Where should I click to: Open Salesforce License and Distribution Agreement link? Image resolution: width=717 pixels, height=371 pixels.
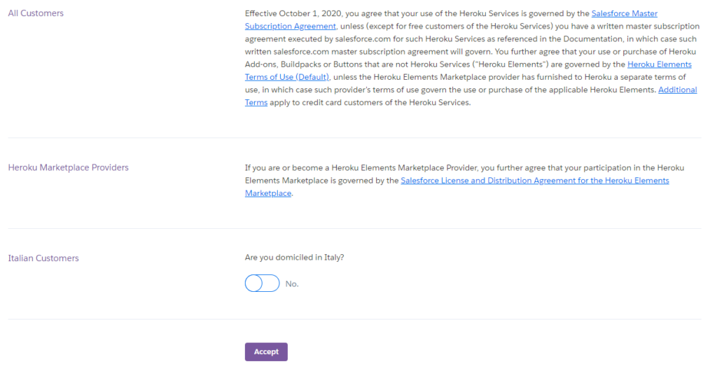[534, 181]
